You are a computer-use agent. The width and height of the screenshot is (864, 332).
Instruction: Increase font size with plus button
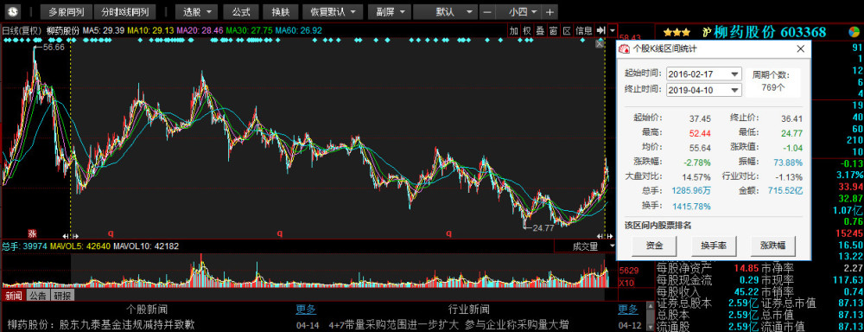pos(549,11)
